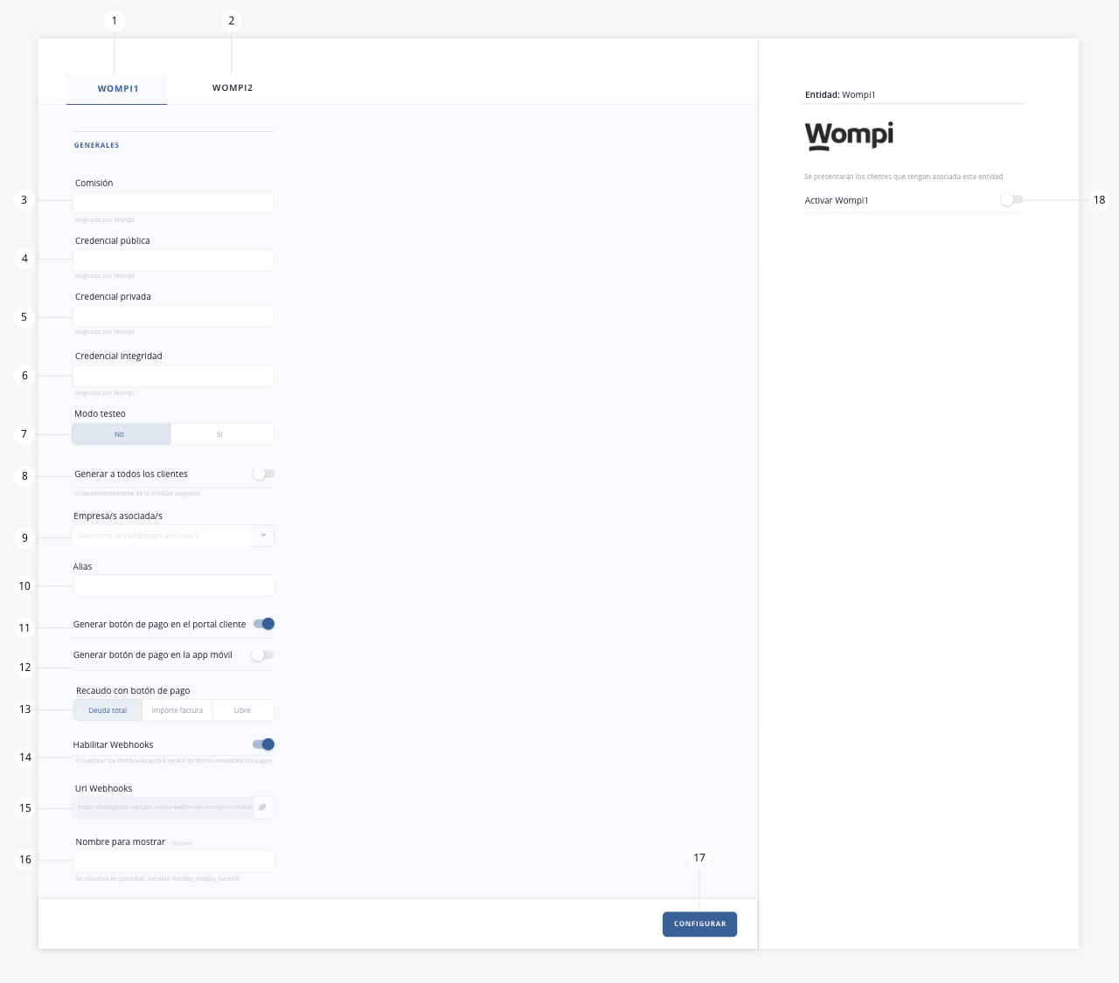Toggle the Activar Wompi1 switch

tap(1011, 200)
